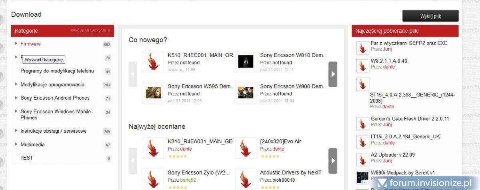480x190 pixels.
Task: Click flame icon of W8.2.1.1.A.0.46
Action: coord(363,66)
